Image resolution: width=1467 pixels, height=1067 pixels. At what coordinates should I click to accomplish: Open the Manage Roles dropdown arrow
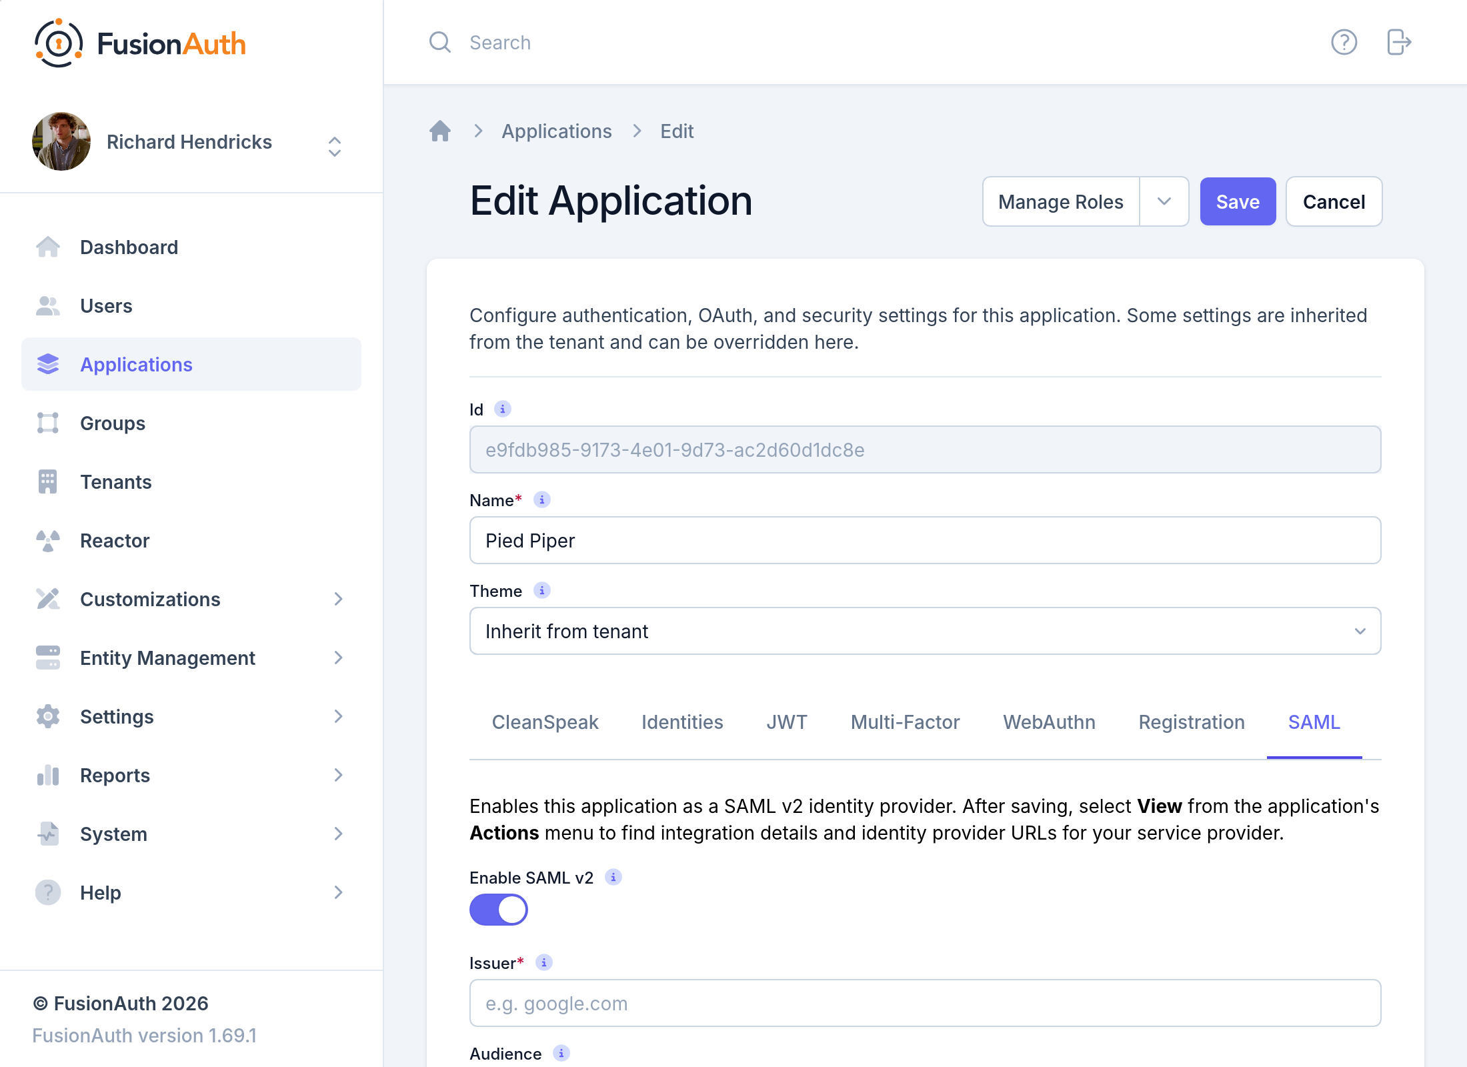[x=1164, y=201]
